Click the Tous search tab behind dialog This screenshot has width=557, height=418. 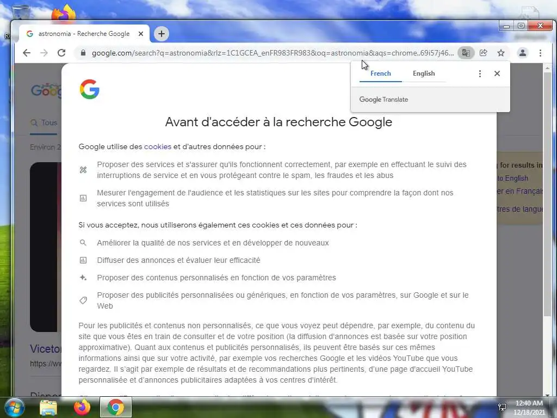coord(44,122)
